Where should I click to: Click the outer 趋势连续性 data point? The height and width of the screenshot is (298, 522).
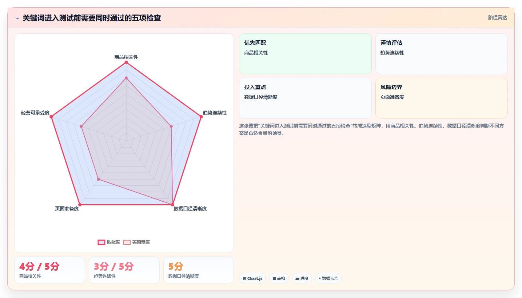coord(201,117)
